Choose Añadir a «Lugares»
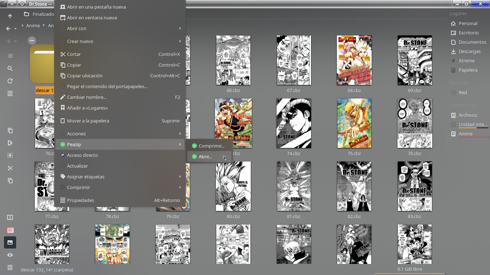The width and height of the screenshot is (490, 275). pyautogui.click(x=120, y=108)
